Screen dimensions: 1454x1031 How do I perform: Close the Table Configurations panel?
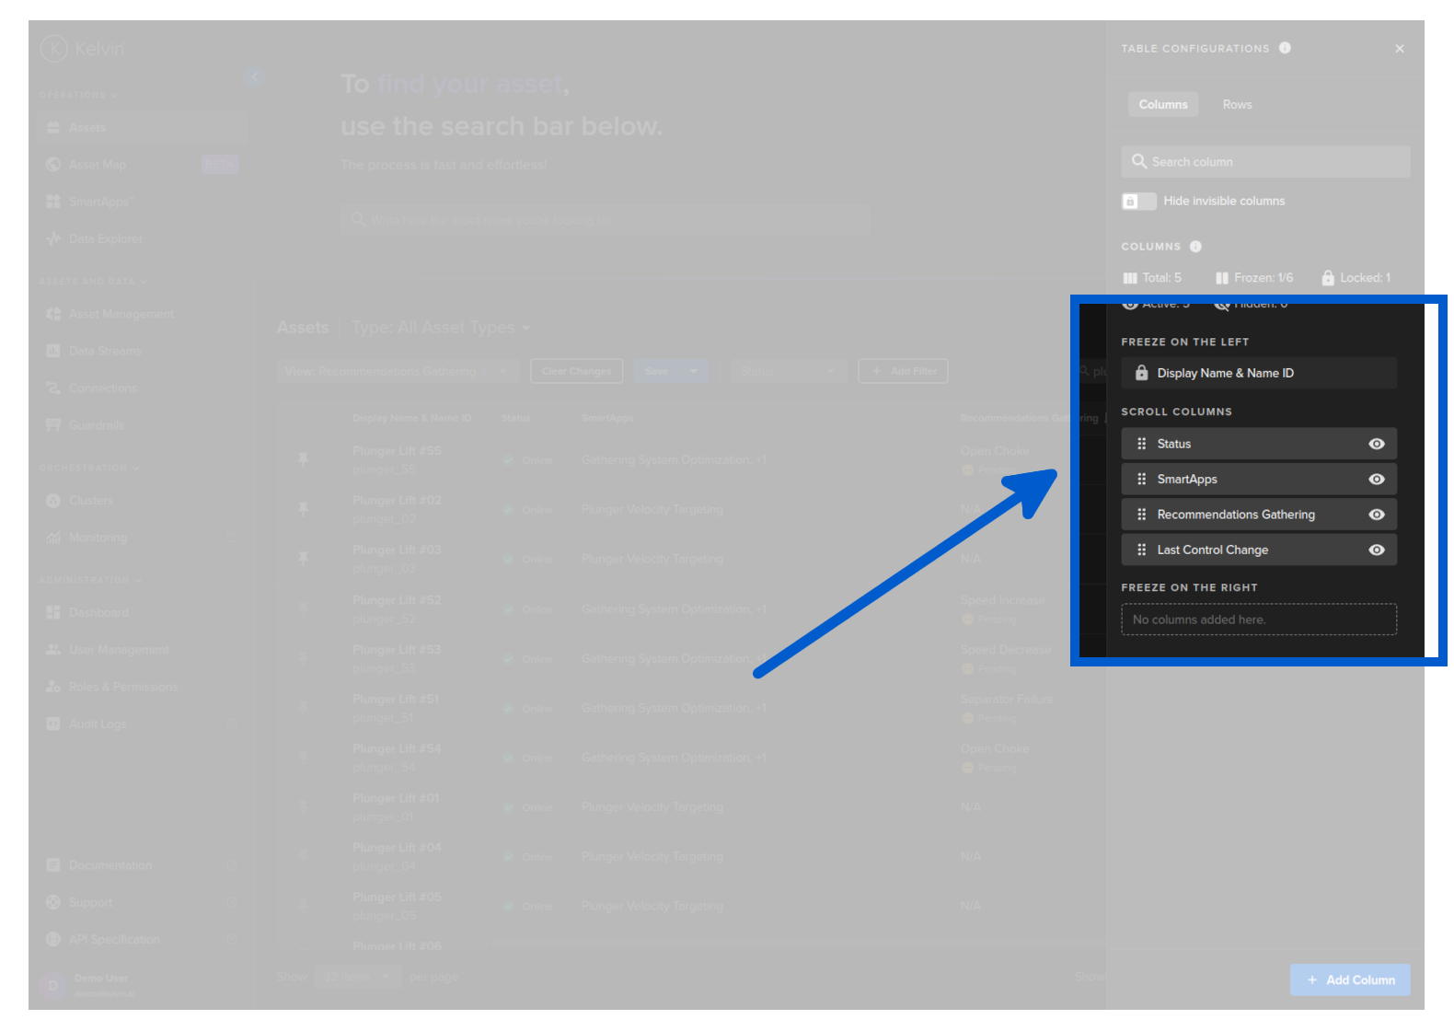tap(1399, 49)
